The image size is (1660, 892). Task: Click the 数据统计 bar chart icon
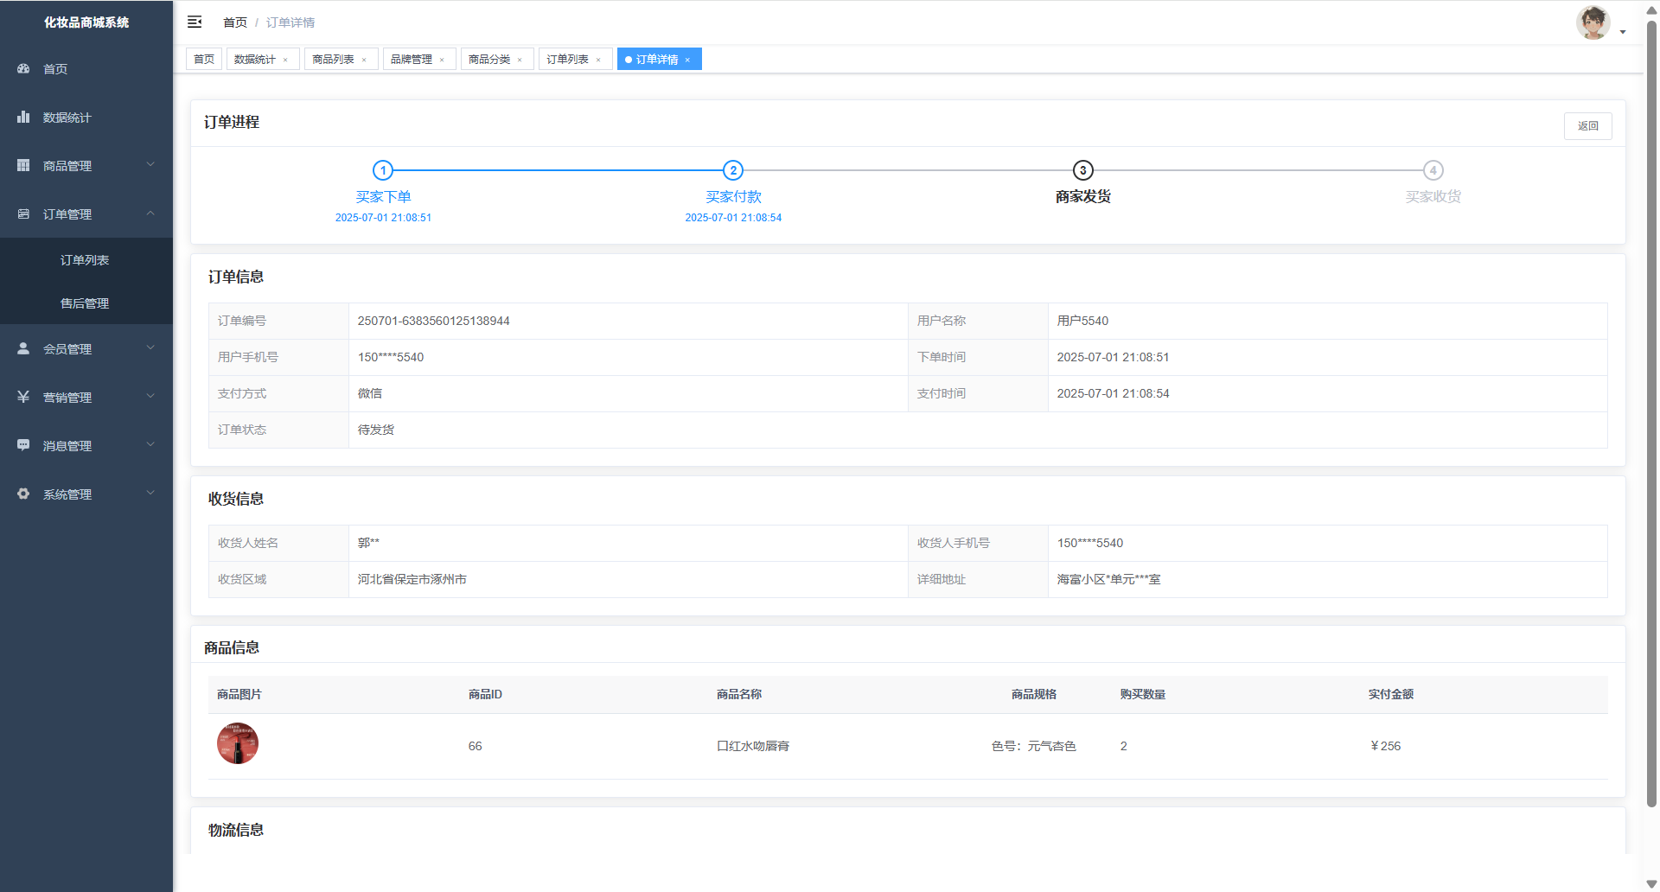23,117
